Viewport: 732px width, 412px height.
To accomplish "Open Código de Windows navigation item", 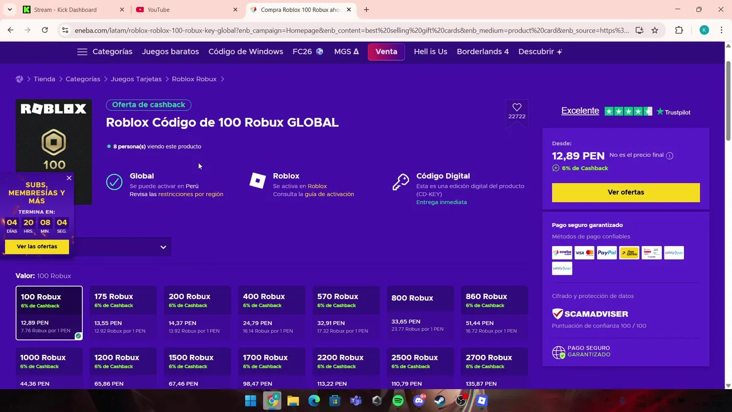I will [x=246, y=51].
